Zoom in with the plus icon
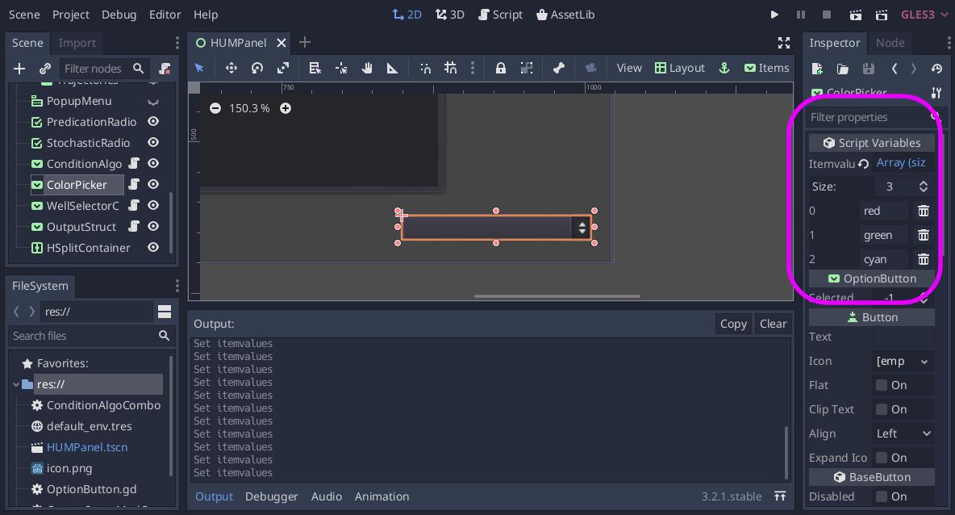The image size is (955, 515). 285,108
